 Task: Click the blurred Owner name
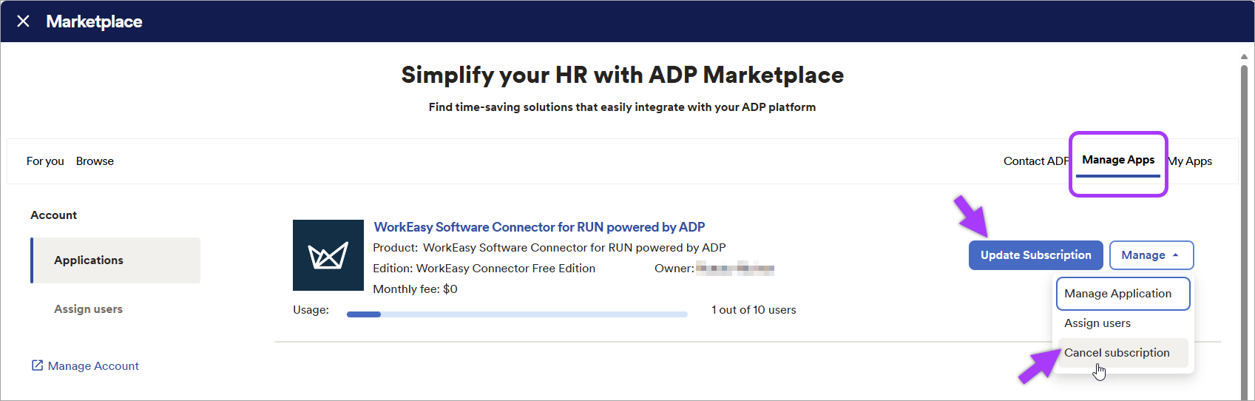pos(735,269)
